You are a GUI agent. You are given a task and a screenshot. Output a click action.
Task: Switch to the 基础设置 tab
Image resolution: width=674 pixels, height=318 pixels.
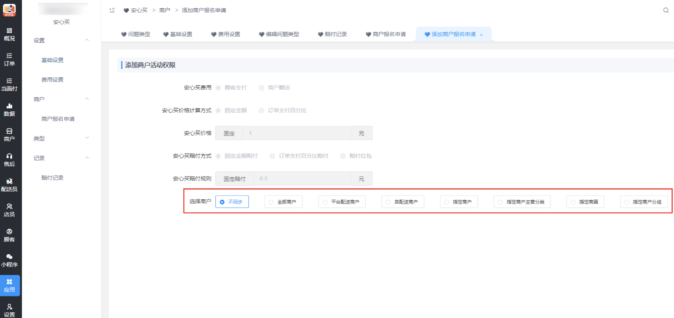click(x=178, y=34)
